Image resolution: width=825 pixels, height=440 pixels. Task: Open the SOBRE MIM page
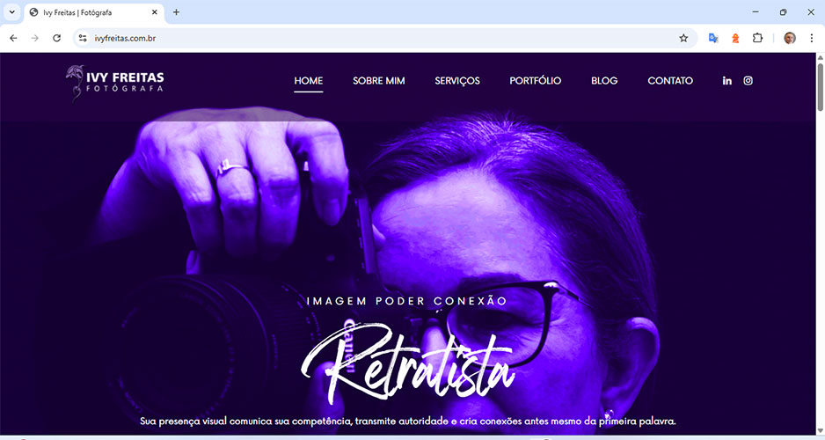click(379, 81)
